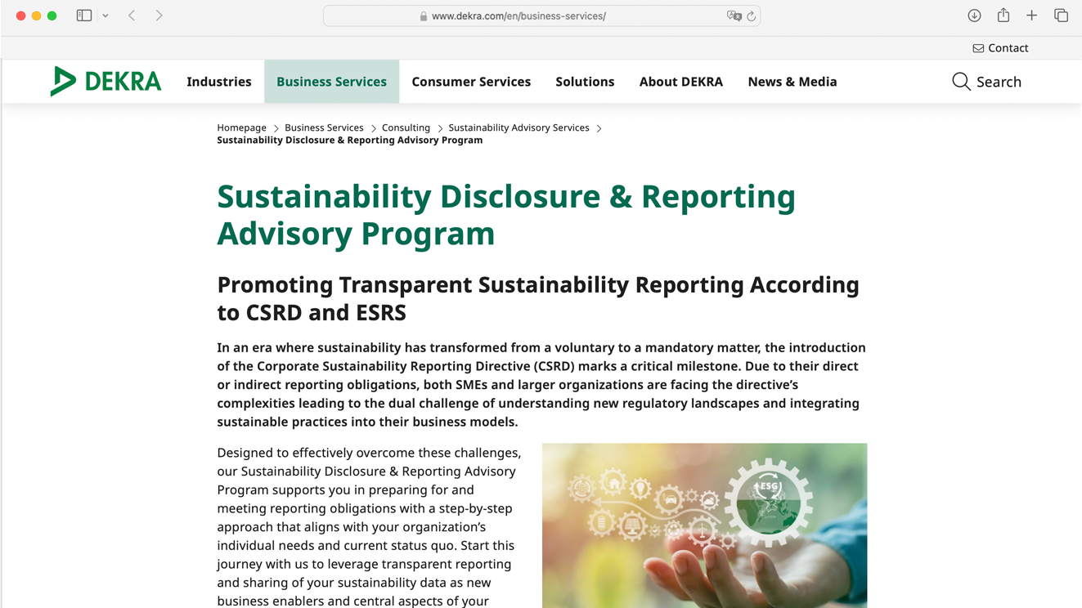Click the address bar URL field

[541, 16]
